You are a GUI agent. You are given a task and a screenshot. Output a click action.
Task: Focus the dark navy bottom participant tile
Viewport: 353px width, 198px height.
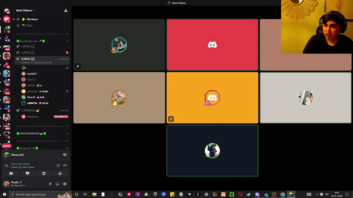[x=212, y=151]
